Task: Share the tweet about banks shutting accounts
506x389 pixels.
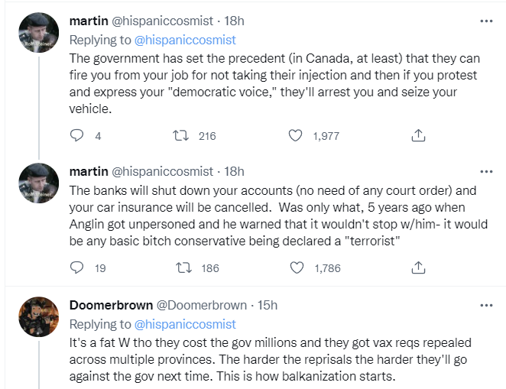Action: point(418,267)
